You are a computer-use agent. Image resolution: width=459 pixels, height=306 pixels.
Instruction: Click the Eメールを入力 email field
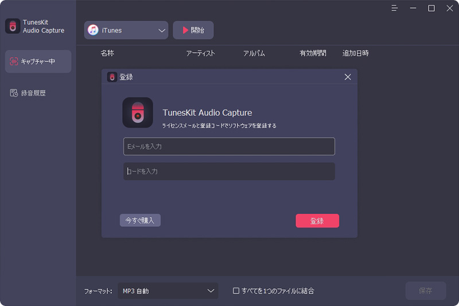229,147
